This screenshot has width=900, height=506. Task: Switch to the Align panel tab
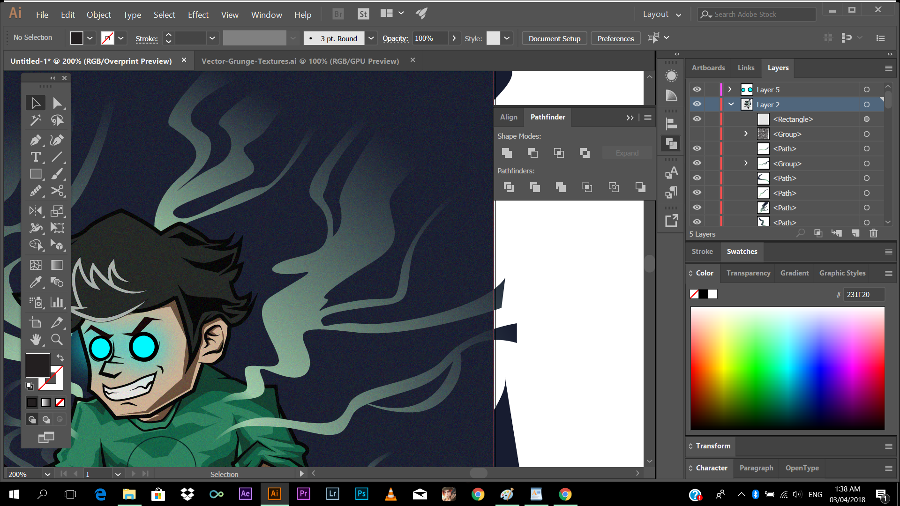509,117
